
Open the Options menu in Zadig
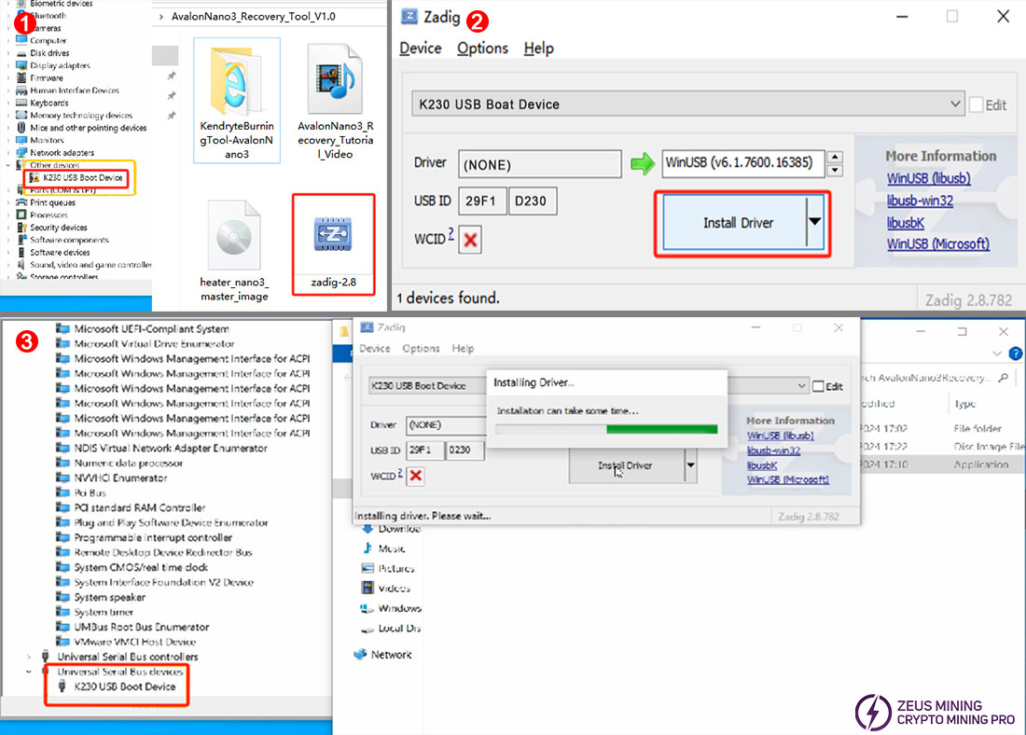pyautogui.click(x=482, y=49)
